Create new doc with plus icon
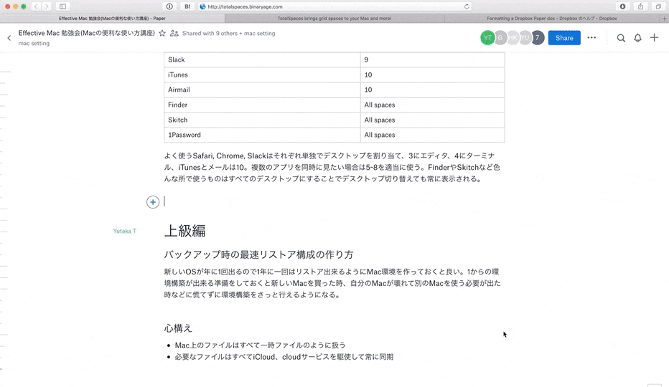The height and width of the screenshot is (387, 669). click(654, 38)
